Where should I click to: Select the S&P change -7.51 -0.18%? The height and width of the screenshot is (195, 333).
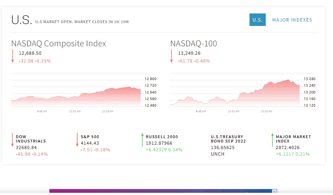pos(95,150)
